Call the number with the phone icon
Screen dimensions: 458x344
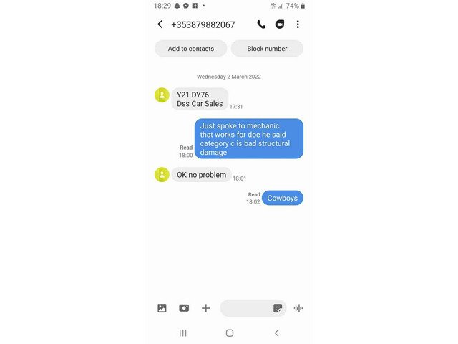click(261, 24)
